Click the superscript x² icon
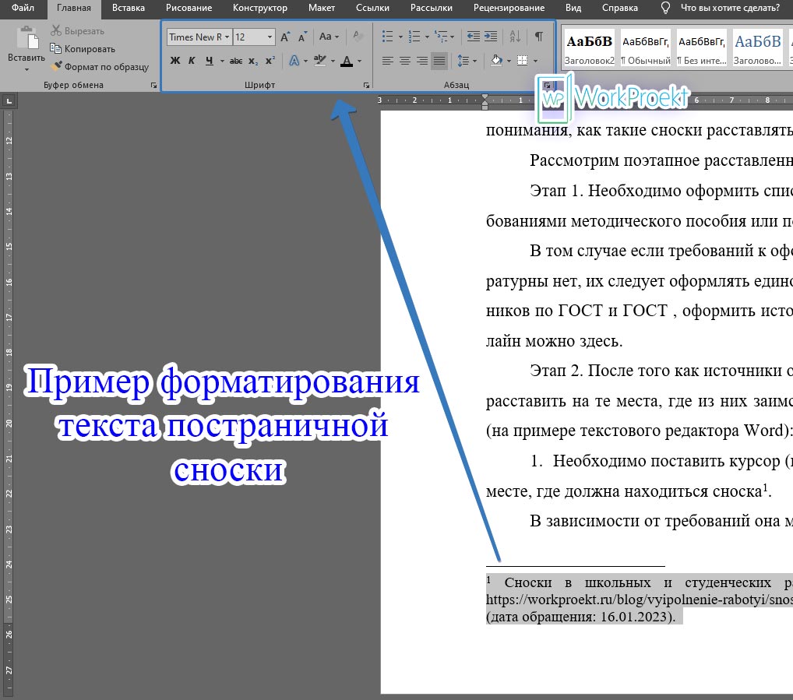793x700 pixels. (271, 61)
